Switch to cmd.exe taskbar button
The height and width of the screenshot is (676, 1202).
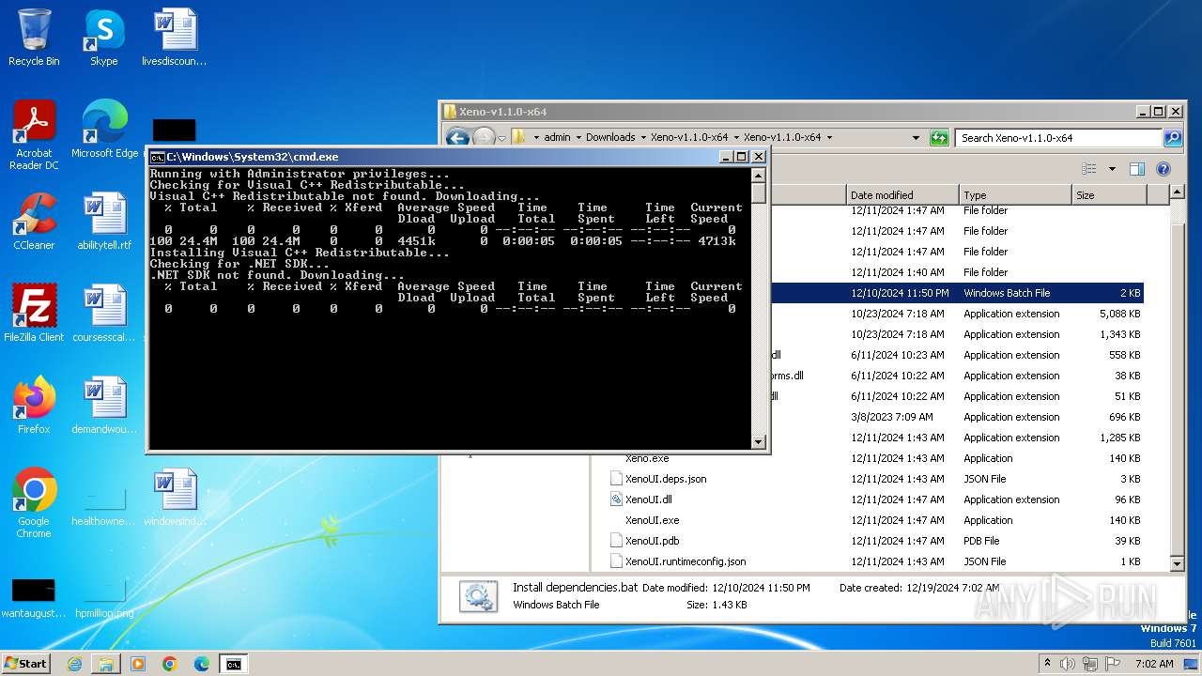[x=233, y=664]
